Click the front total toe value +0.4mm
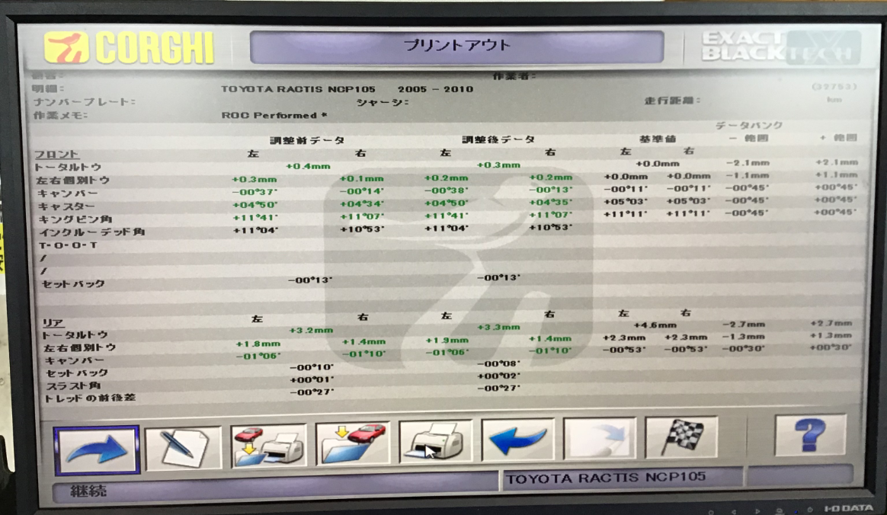 [x=308, y=167]
